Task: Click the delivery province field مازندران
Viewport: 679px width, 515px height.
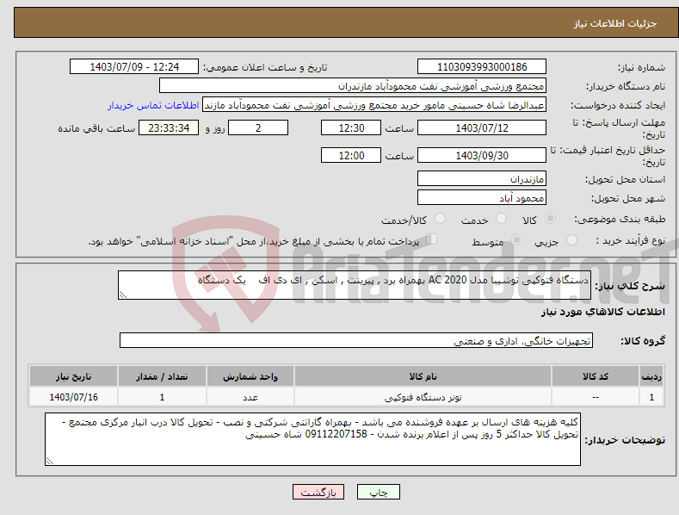Action: point(482,178)
